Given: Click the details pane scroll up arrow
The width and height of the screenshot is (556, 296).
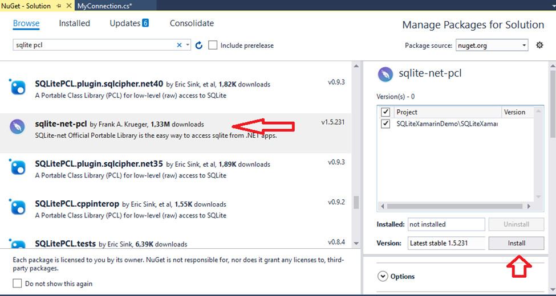Looking at the screenshot, I should 553,66.
